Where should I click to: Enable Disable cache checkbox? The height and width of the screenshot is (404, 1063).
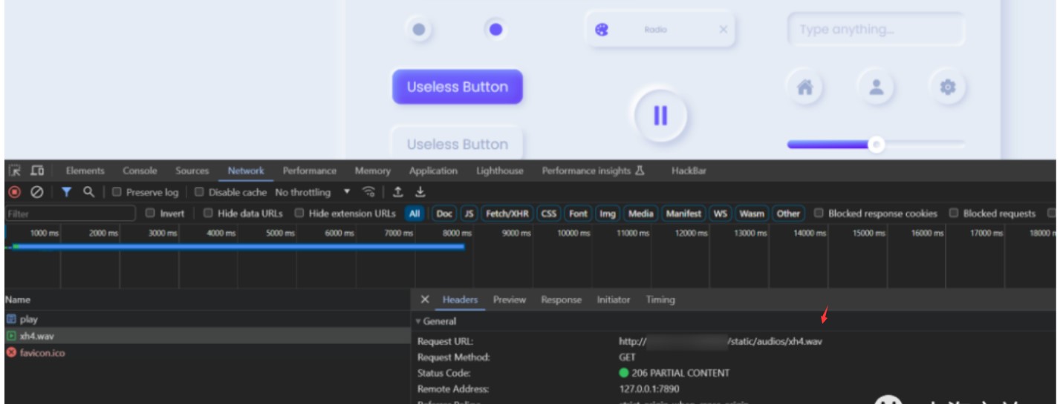click(199, 192)
